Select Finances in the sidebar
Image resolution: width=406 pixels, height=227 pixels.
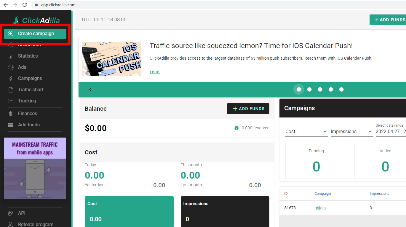tap(28, 113)
